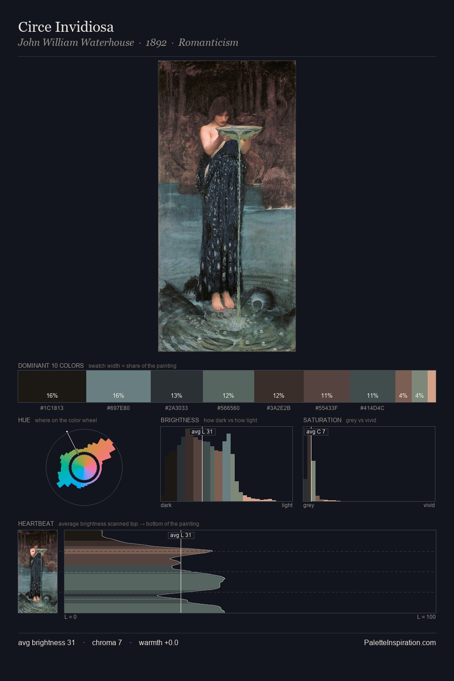Click hex code label #55433F

click(327, 408)
